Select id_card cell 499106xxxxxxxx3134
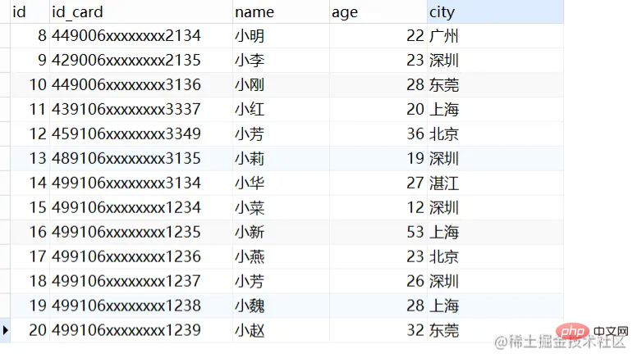 pyautogui.click(x=141, y=183)
